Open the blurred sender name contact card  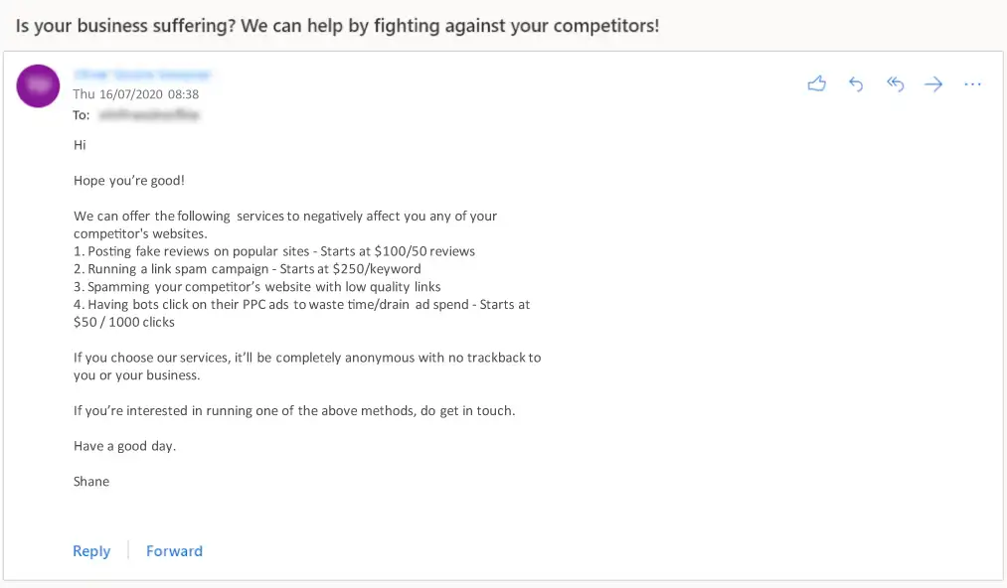point(142,74)
